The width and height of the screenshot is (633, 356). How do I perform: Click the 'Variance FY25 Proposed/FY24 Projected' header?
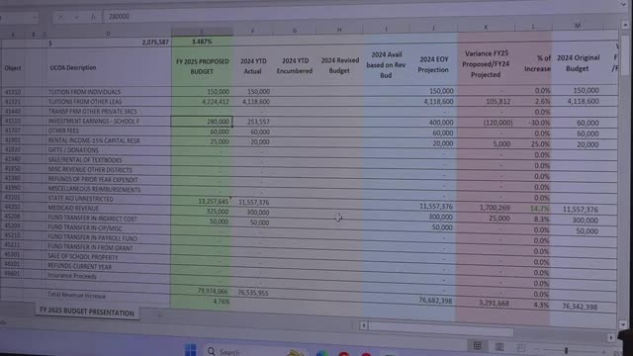tap(486, 63)
